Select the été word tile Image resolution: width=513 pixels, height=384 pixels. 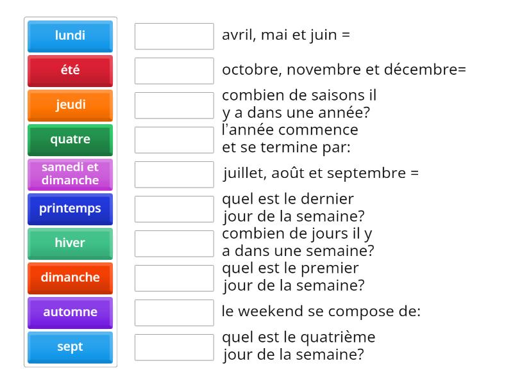point(70,70)
